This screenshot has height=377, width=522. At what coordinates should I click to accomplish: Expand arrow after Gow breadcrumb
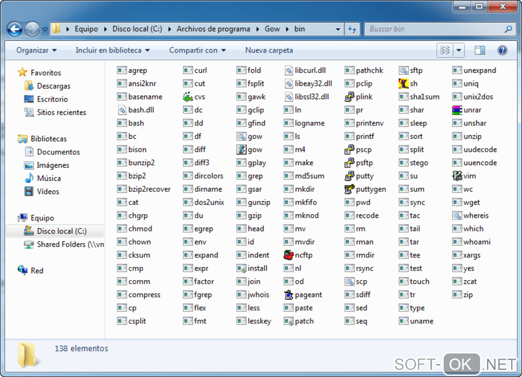click(287, 29)
